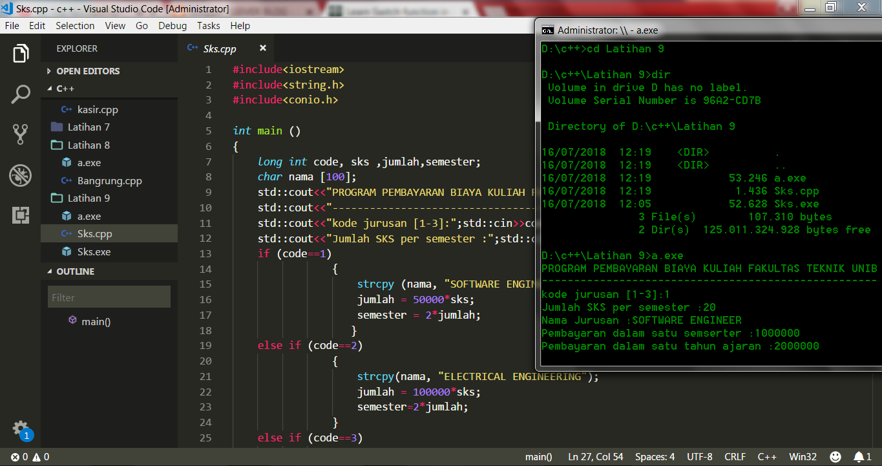Screen dimensions: 882x466
Task: Open the Edit menu
Action: 37,26
